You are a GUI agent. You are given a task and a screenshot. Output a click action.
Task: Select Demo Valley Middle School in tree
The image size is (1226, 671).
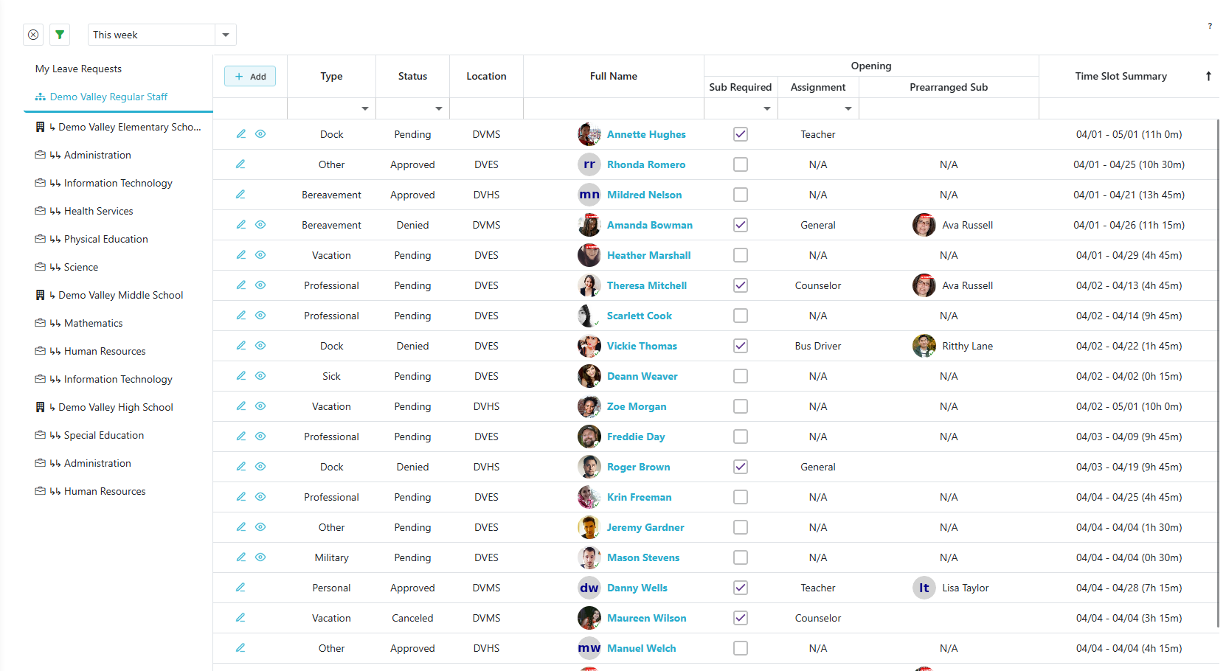coord(120,295)
